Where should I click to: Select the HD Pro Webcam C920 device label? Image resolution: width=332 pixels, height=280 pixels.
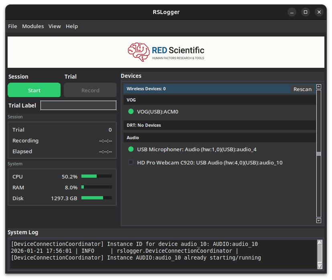click(x=210, y=162)
